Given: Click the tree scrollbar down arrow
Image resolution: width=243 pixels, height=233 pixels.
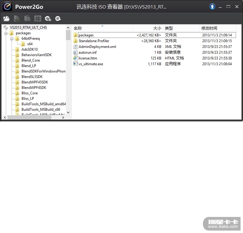Looking at the screenshot, I should (68, 113).
